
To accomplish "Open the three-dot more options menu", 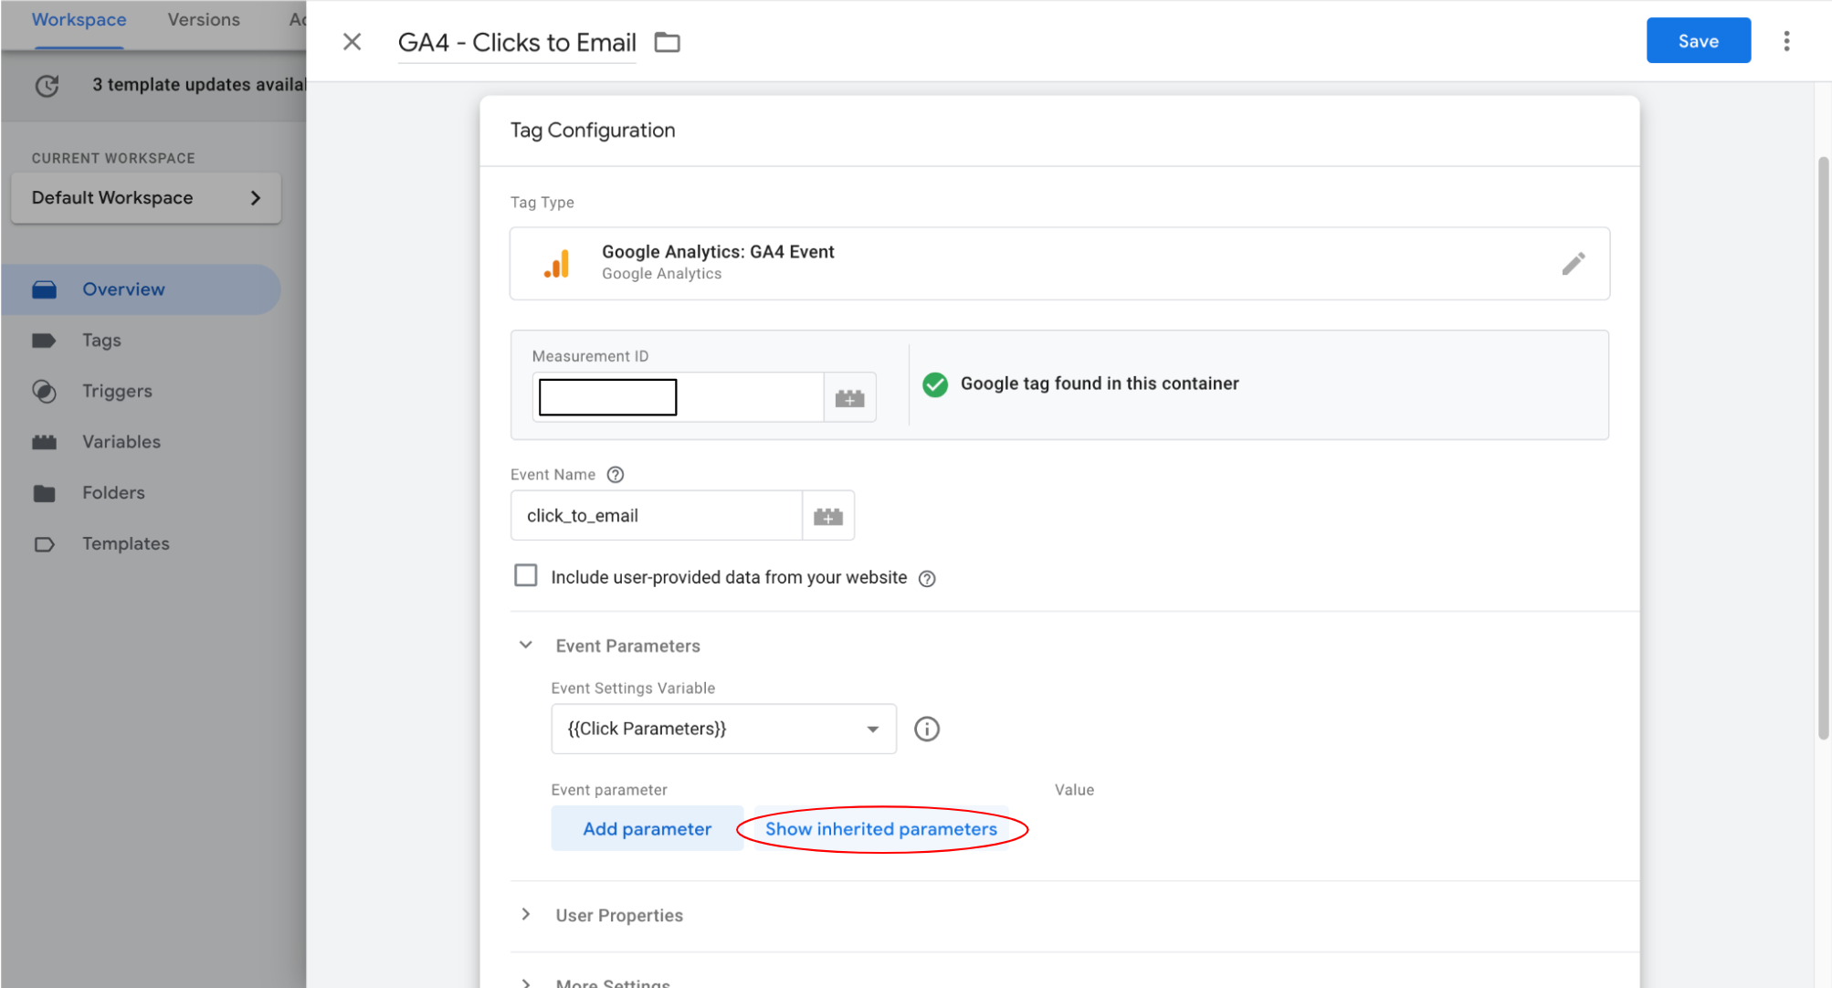I will click(1786, 41).
